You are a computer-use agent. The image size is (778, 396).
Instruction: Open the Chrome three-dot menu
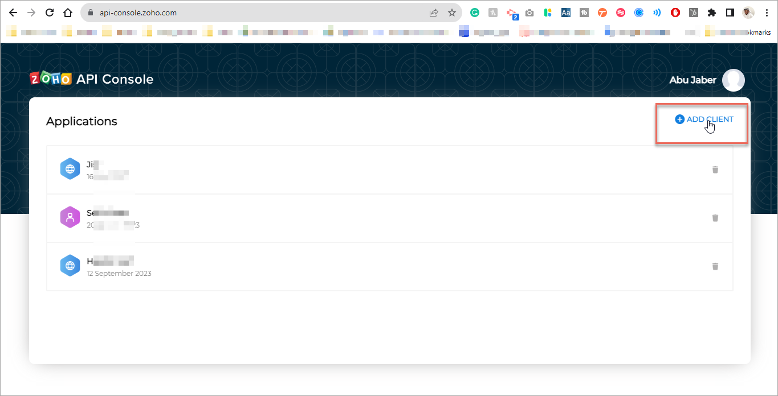tap(766, 13)
